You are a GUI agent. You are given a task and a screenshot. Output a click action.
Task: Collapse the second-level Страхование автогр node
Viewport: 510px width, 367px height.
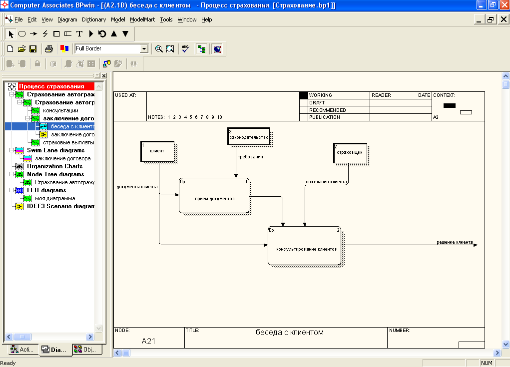point(19,102)
